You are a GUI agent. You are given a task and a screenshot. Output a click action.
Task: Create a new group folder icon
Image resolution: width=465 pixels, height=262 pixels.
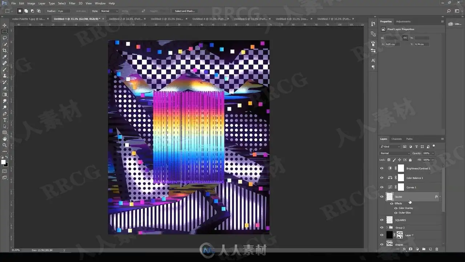(x=424, y=249)
